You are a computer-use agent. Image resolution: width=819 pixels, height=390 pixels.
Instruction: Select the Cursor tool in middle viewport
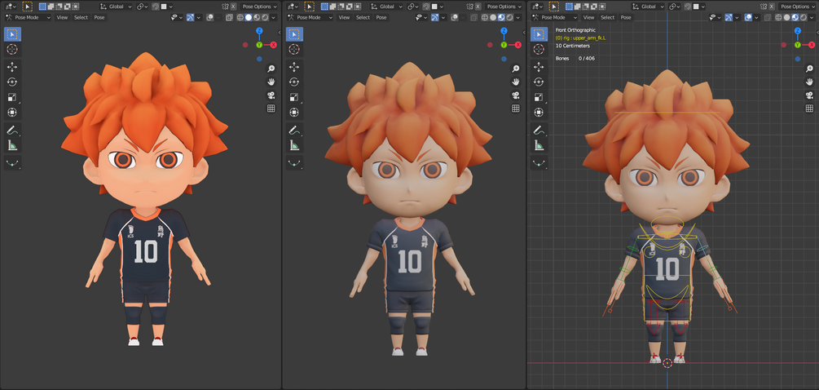[x=294, y=49]
